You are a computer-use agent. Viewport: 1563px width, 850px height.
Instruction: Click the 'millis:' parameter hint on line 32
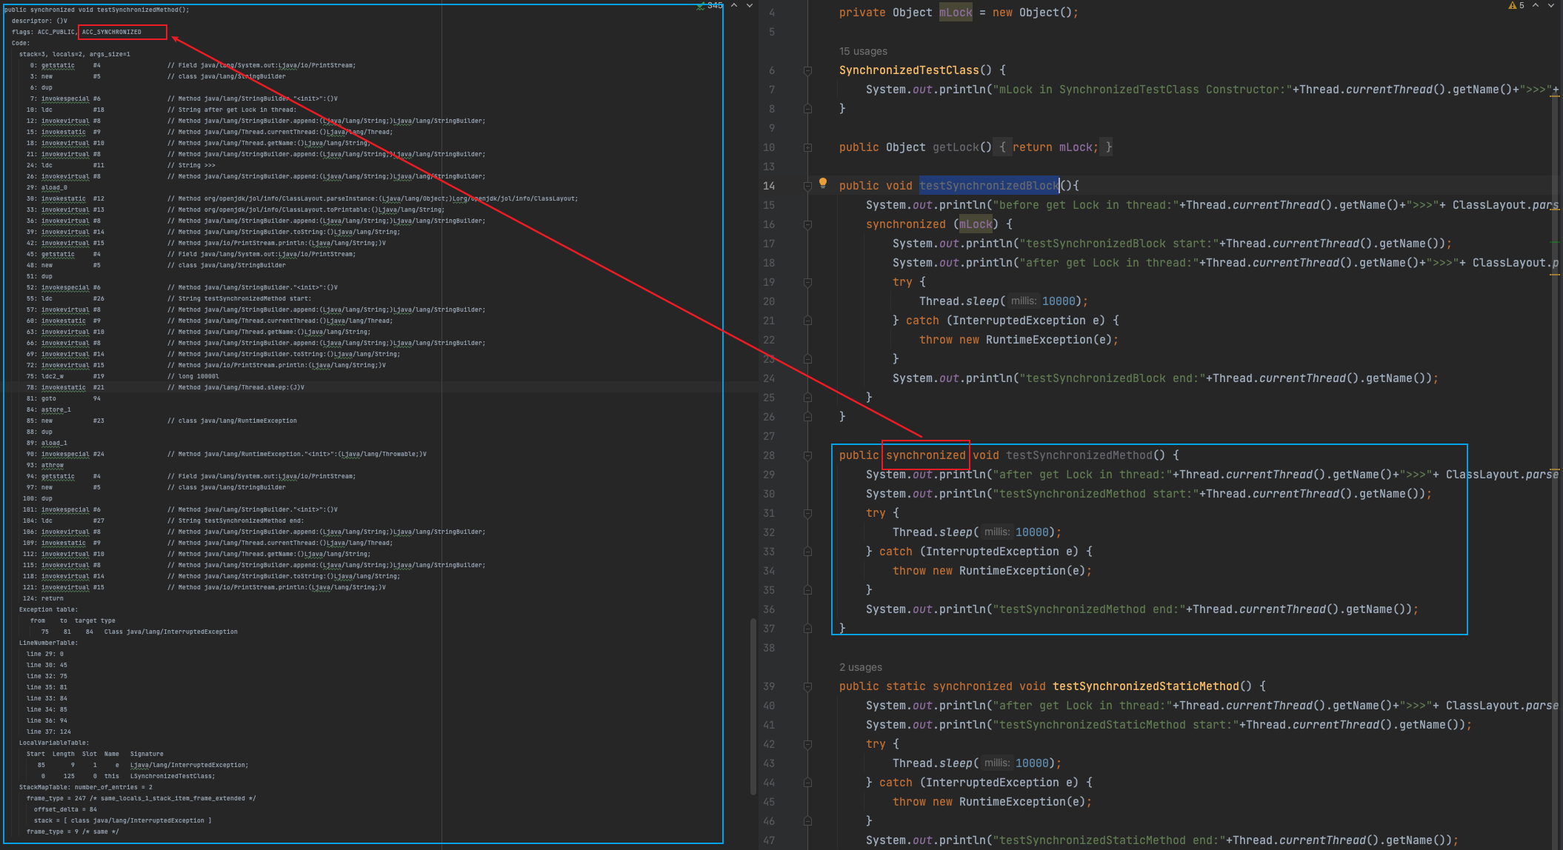coord(997,532)
